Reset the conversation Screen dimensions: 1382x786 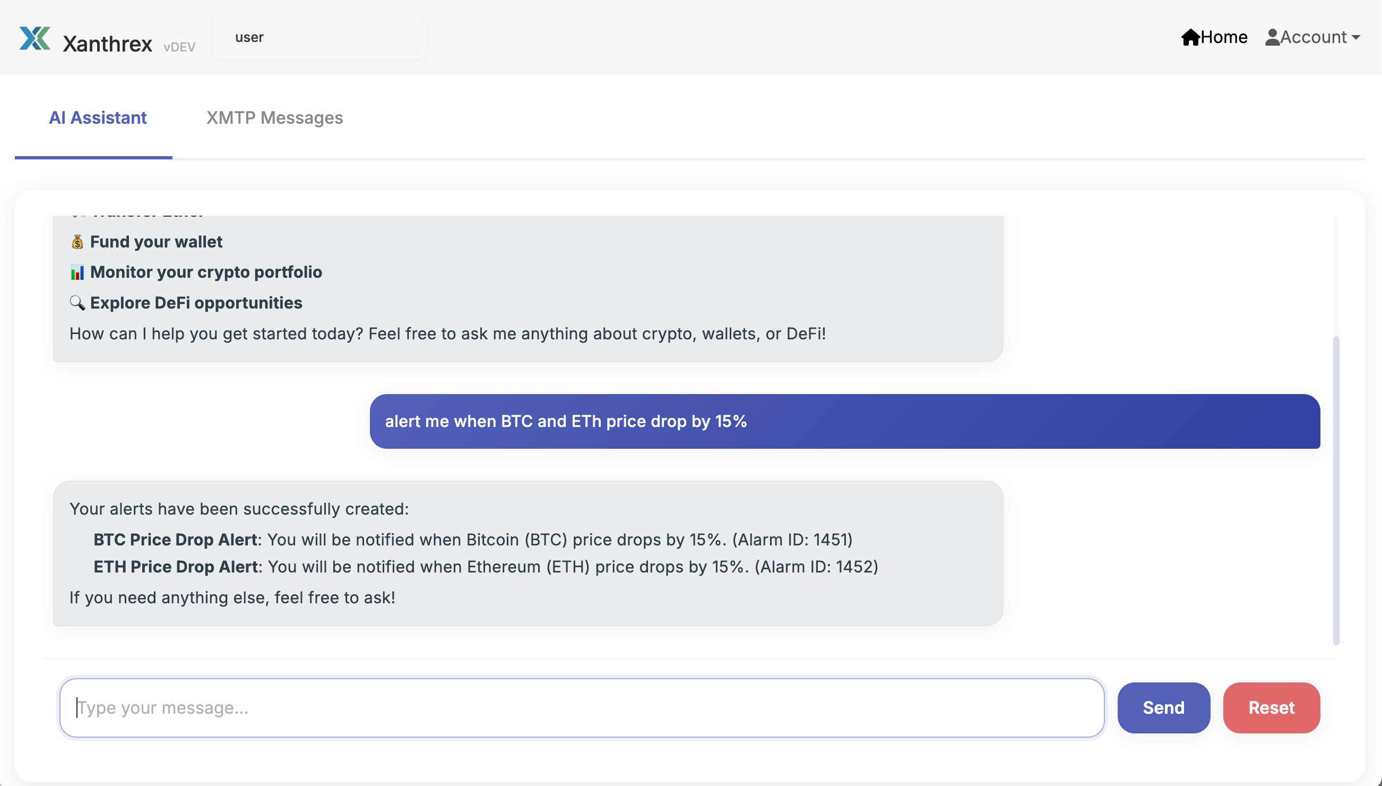pyautogui.click(x=1272, y=708)
